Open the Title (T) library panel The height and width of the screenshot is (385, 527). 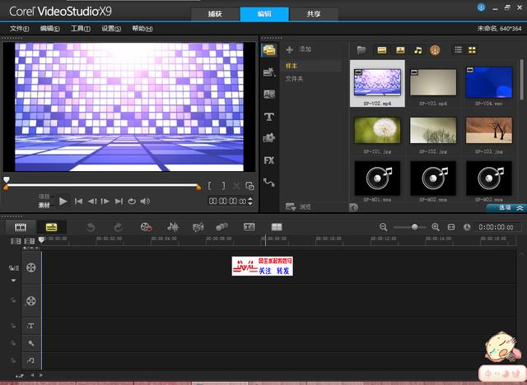(268, 117)
